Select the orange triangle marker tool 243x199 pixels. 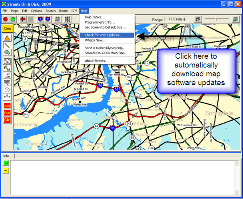click(7, 38)
